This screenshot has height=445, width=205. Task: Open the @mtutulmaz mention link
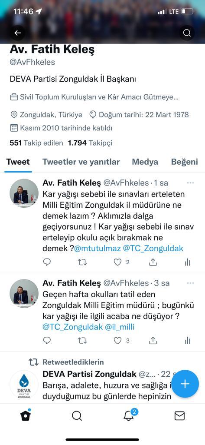(98, 248)
